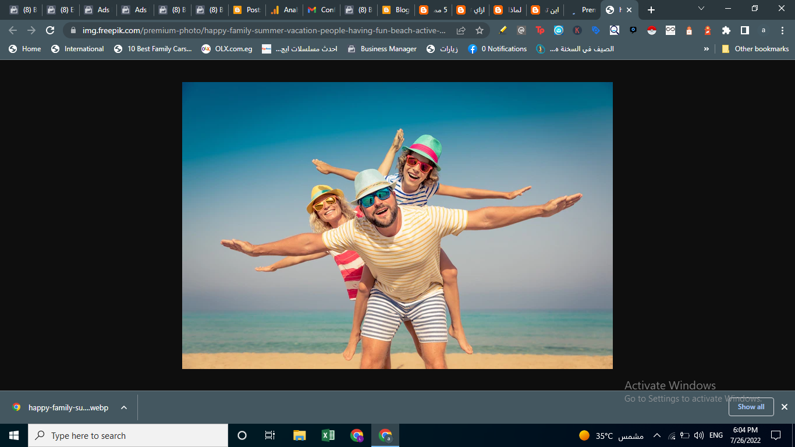795x447 pixels.
Task: Switch to the Gmail Cont tab
Action: (x=321, y=10)
